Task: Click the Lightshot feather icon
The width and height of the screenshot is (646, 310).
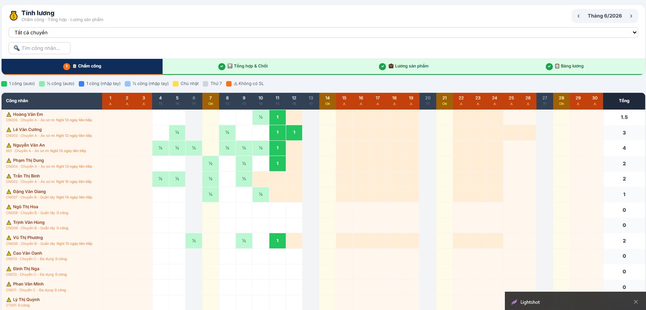Action: pyautogui.click(x=514, y=302)
